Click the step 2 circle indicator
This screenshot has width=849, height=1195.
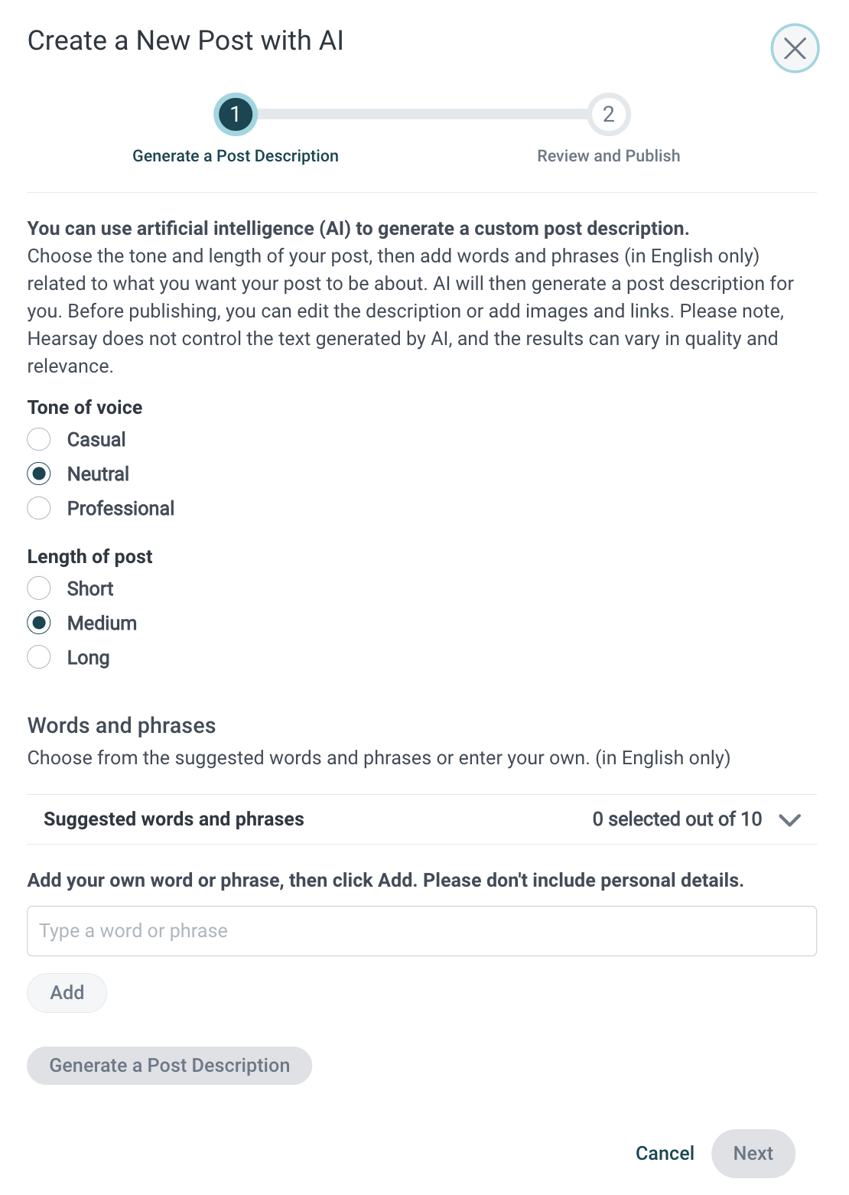608,114
